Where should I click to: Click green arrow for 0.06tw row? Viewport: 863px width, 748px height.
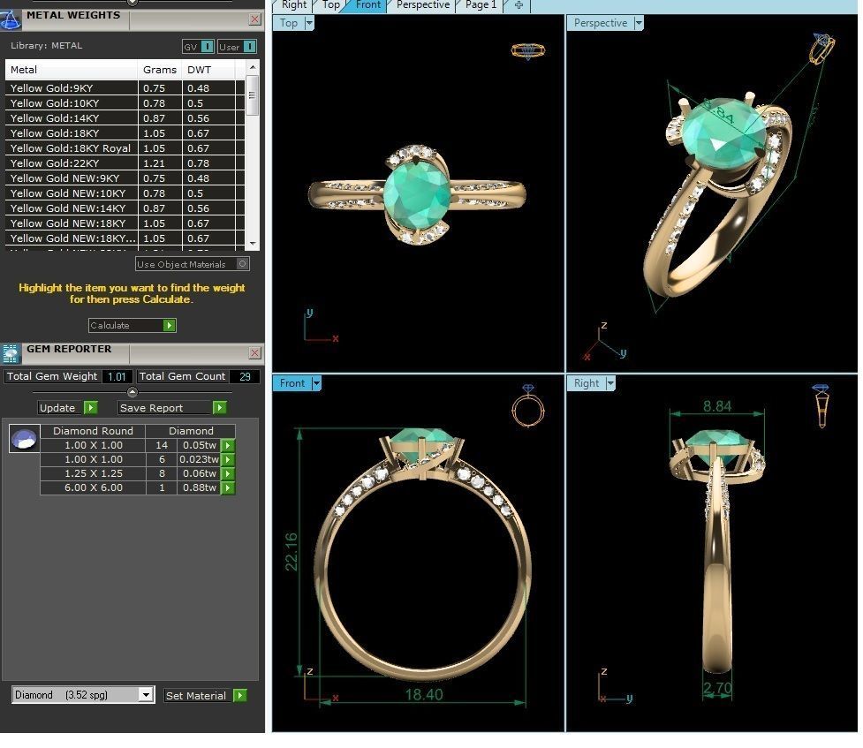click(228, 473)
